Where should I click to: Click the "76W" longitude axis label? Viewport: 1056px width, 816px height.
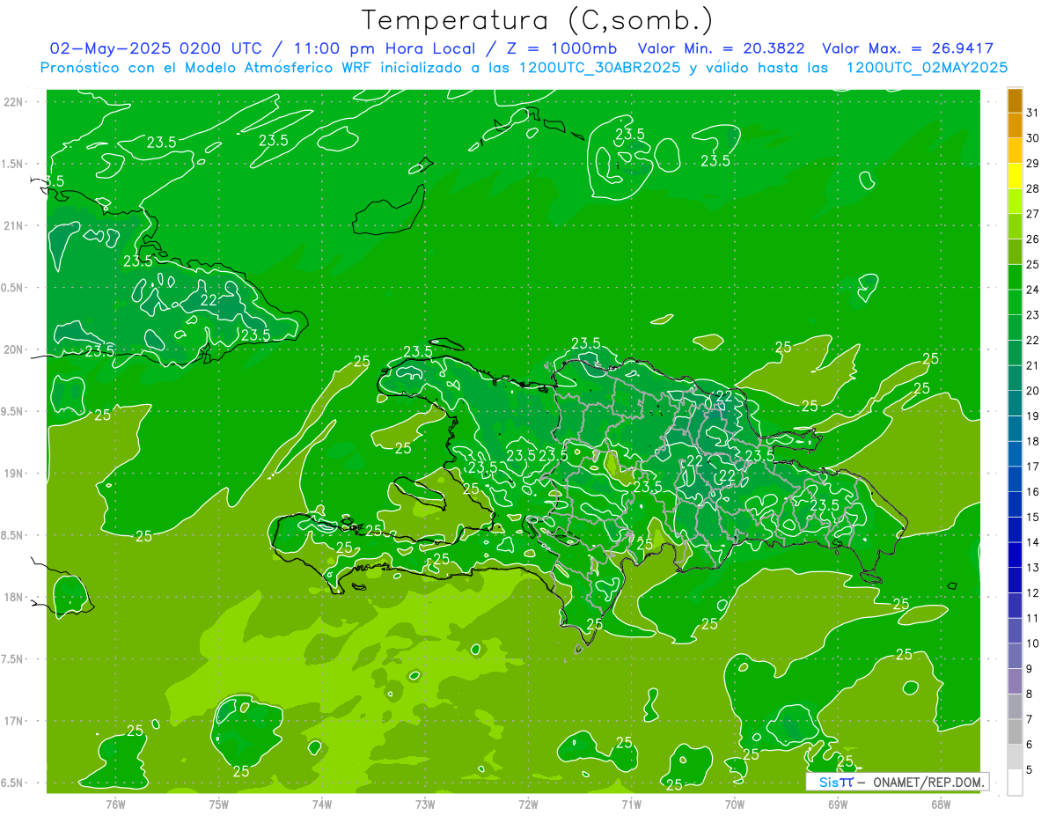tap(115, 804)
